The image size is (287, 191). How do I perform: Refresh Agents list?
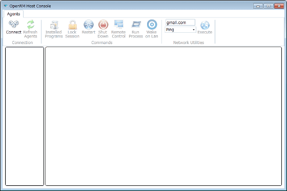coord(30,29)
